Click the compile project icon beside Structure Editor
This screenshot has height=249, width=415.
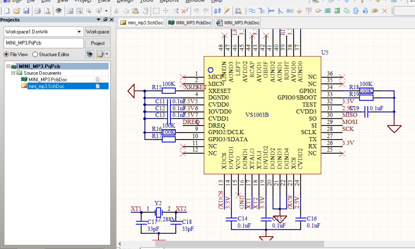(x=90, y=54)
